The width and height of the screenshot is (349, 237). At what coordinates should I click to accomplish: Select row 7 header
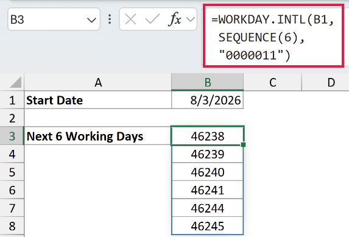point(12,208)
